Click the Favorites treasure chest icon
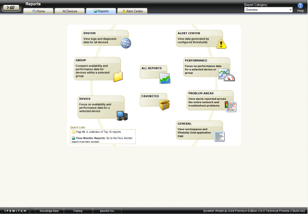Viewport: 308px width, 214px height. pos(165,105)
